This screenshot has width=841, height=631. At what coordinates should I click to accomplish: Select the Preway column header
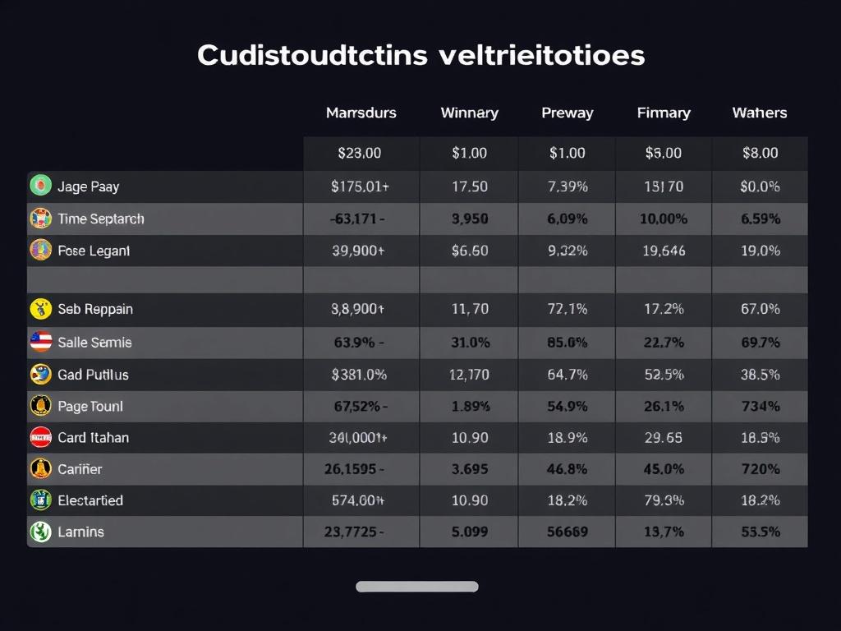point(567,113)
